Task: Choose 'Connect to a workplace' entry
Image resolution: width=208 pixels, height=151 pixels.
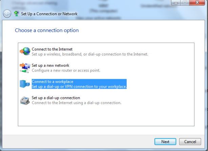Action: click(53, 82)
